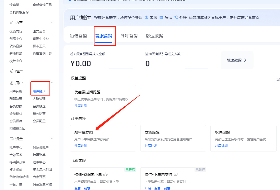Click the phone icon beside 外呼

pos(176,17)
